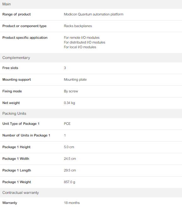Select the Mounting plate value
182x209 pixels.
pyautogui.click(x=75, y=79)
